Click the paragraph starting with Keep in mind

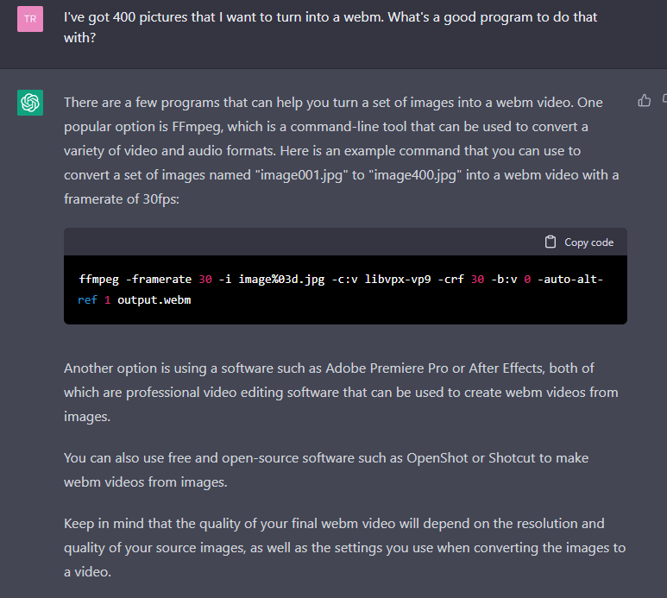pyautogui.click(x=344, y=547)
